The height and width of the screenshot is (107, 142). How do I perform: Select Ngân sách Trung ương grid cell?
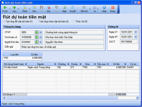(x=41, y=67)
